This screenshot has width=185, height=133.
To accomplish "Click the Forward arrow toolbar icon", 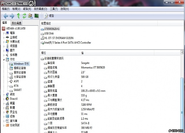I will pyautogui.click(x=12, y=16).
